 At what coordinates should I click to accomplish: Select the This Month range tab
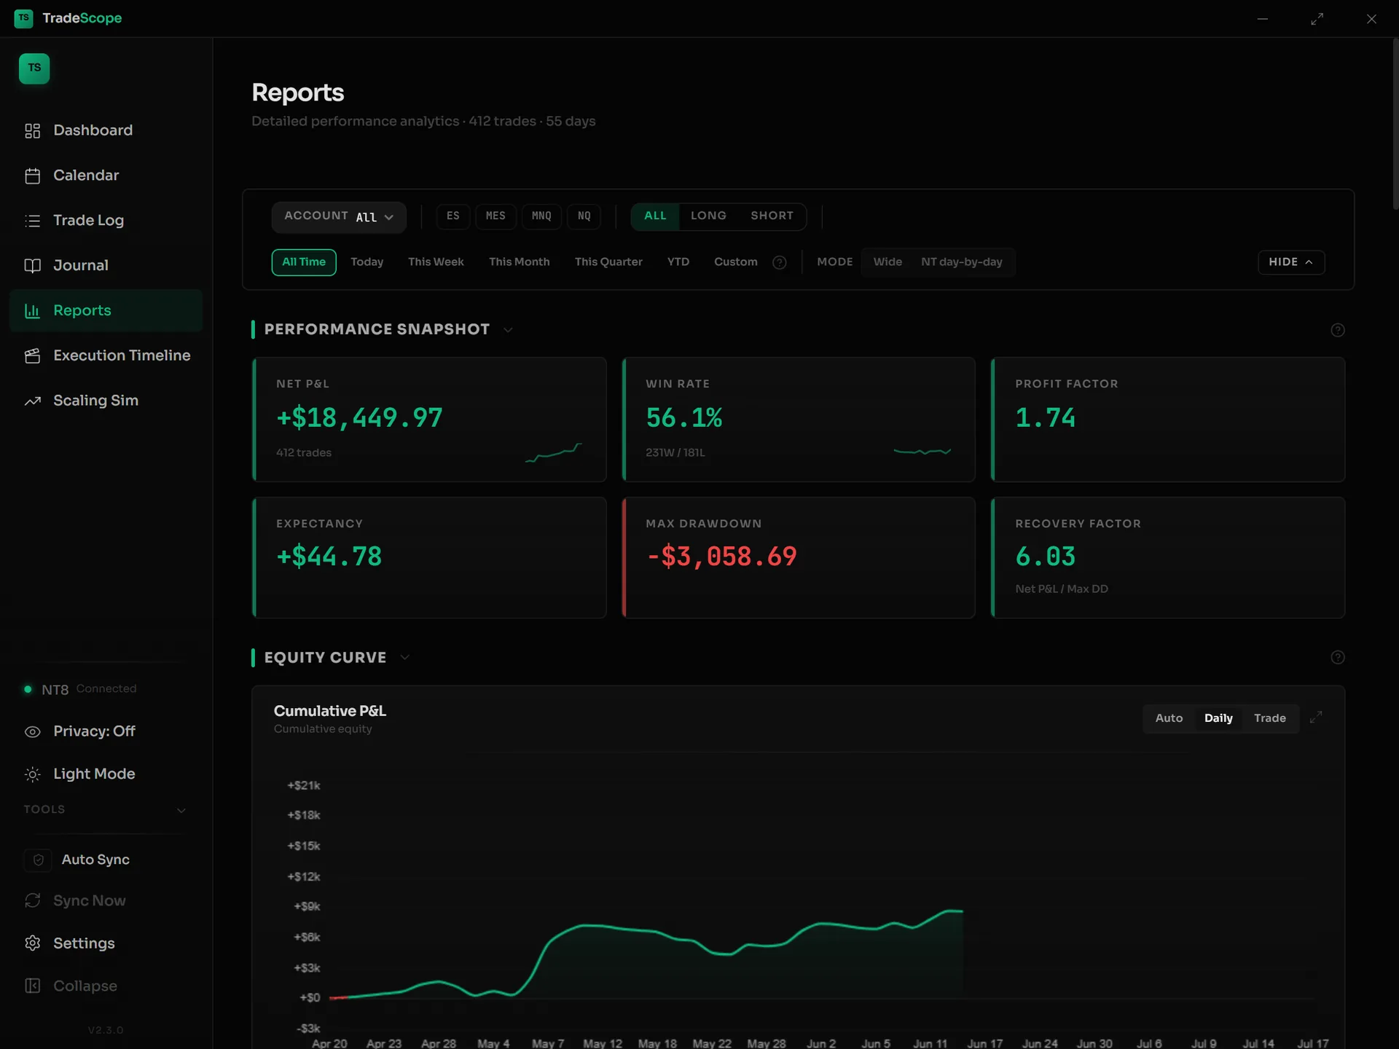(519, 262)
